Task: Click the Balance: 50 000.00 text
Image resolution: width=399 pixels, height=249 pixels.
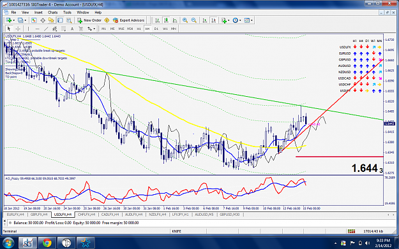Action: click(x=29, y=223)
